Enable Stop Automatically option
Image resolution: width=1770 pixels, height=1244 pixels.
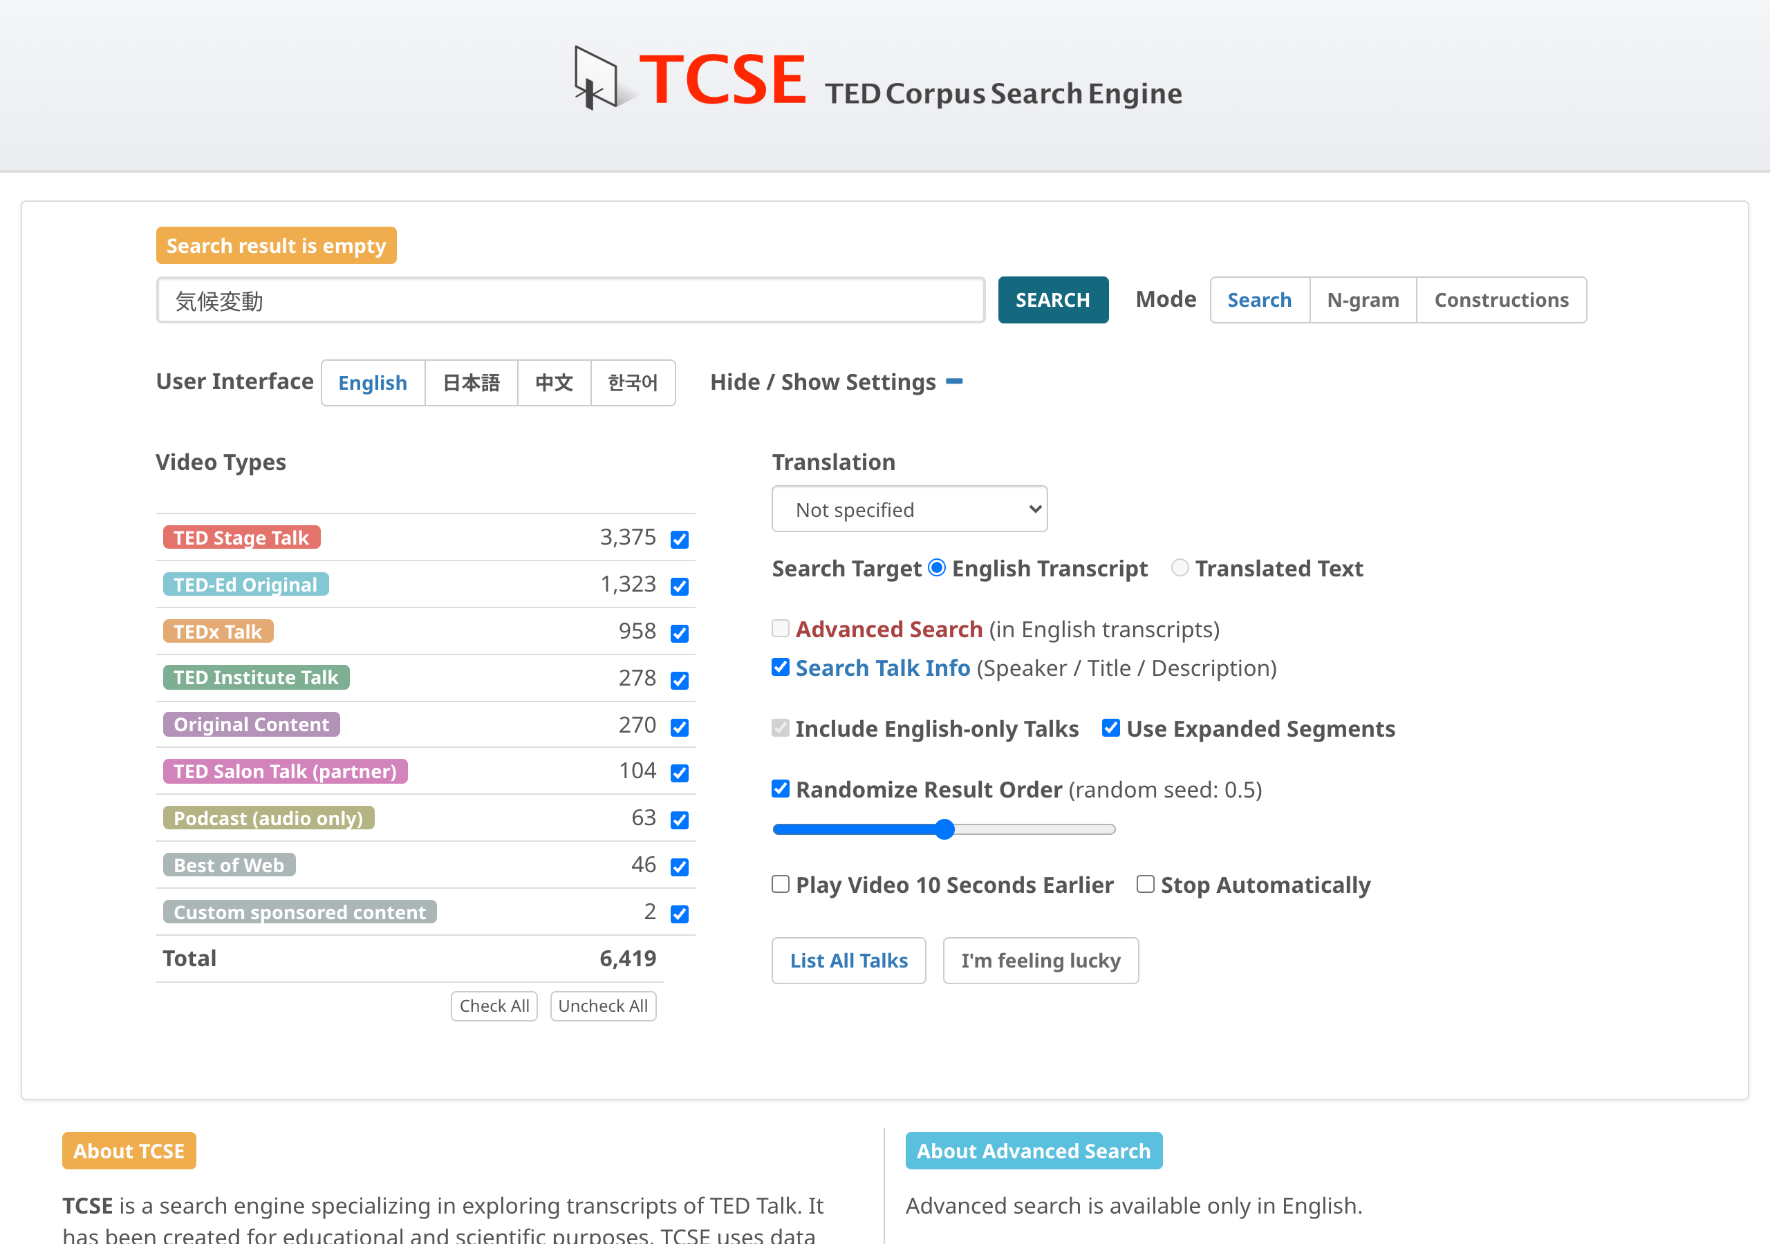1145,884
